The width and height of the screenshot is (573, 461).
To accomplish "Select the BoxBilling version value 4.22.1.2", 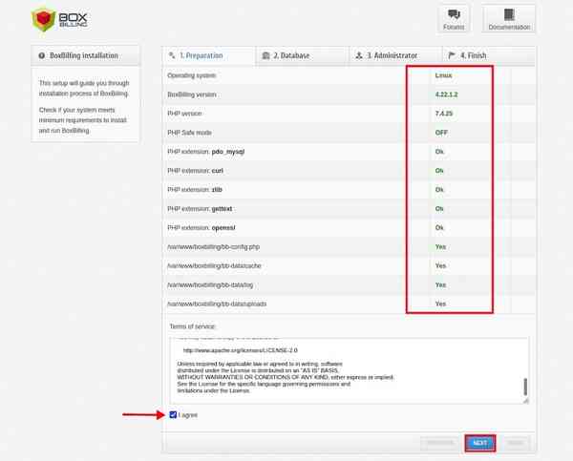I will click(x=446, y=94).
